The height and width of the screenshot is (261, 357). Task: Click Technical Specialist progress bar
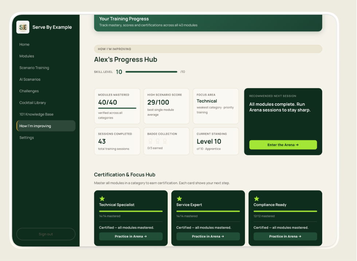(131, 211)
